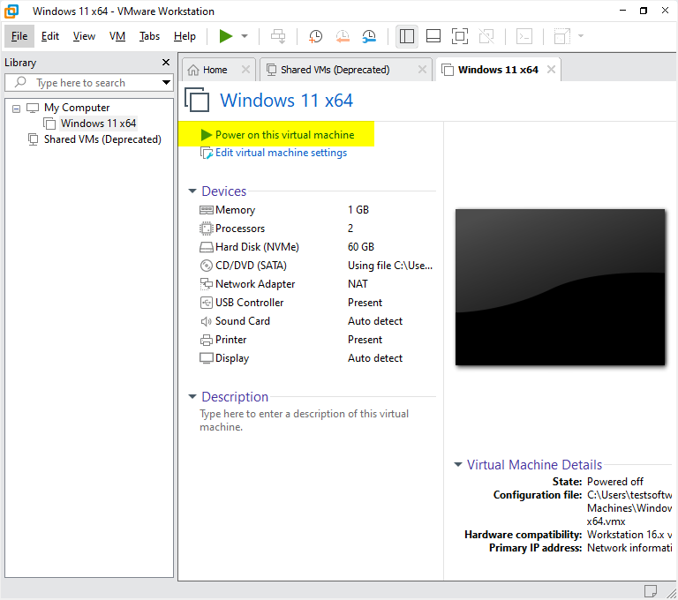The width and height of the screenshot is (678, 600).
Task: Collapse the My Computer tree node
Action: coord(16,109)
